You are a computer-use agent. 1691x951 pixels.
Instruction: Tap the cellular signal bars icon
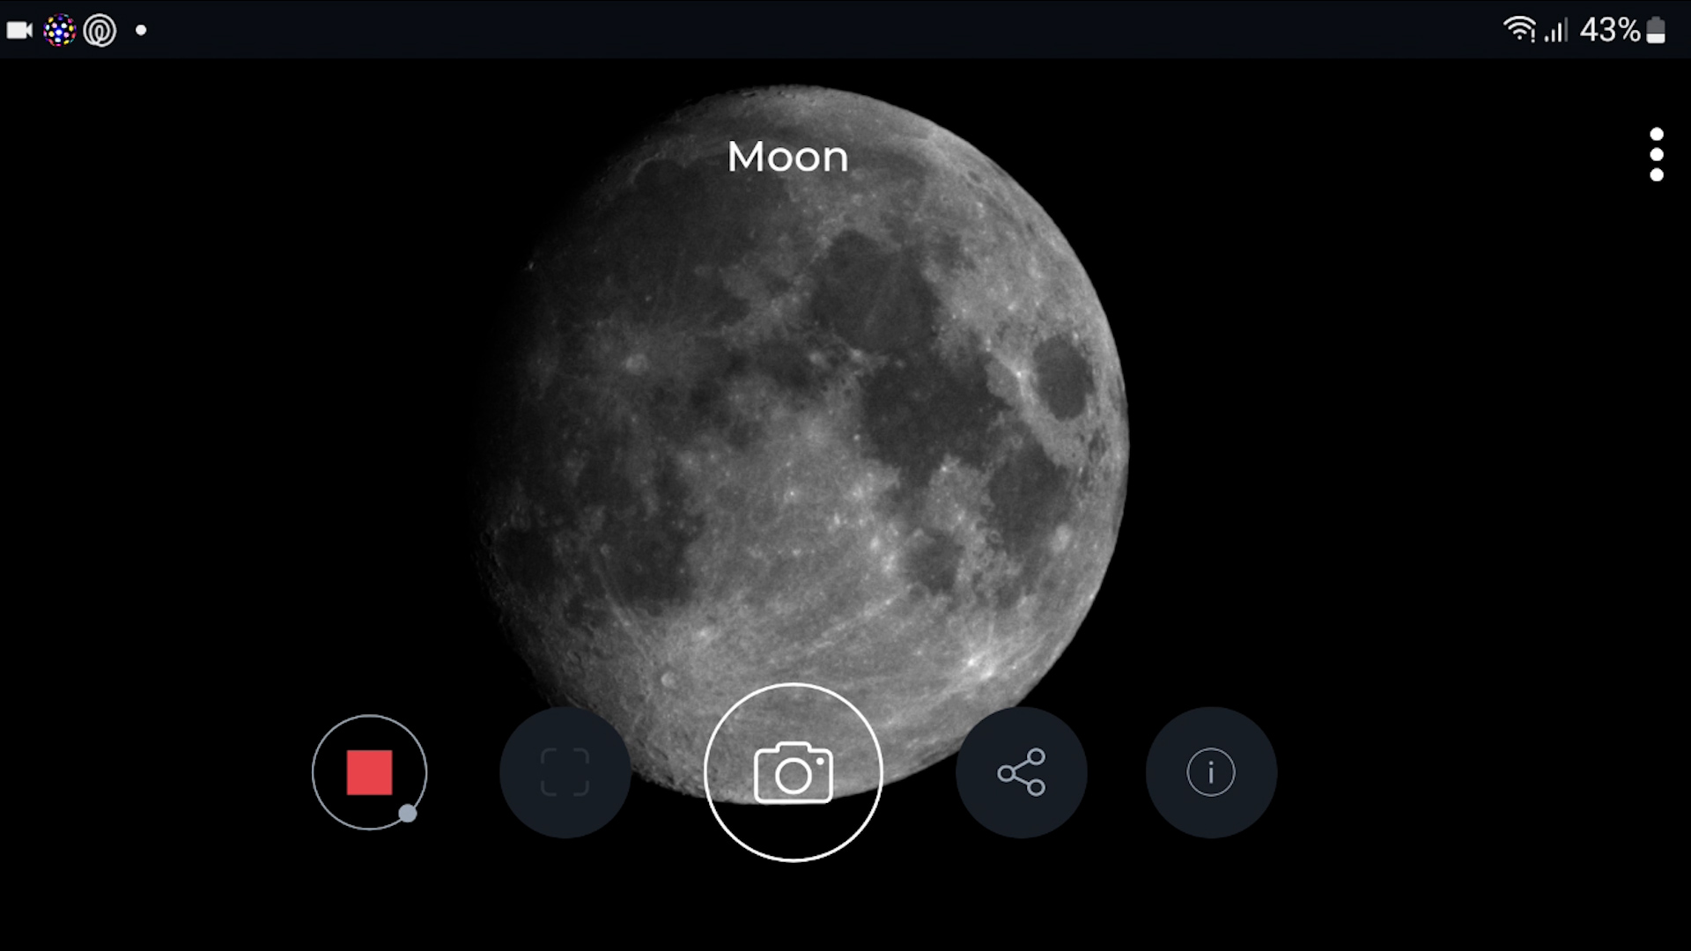[x=1556, y=31]
